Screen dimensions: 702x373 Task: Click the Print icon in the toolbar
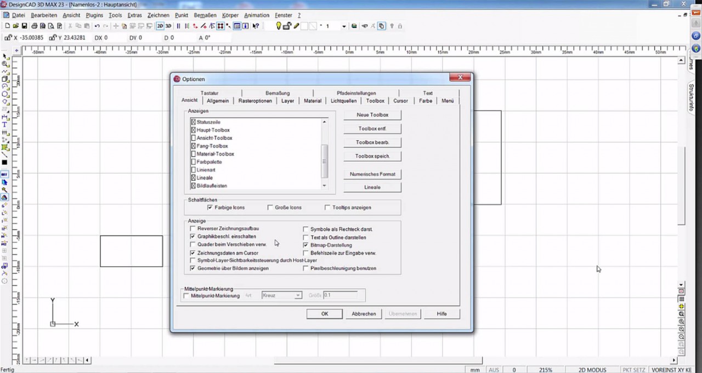tap(34, 26)
